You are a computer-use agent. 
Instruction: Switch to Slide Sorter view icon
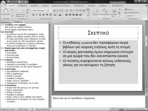click(x=115, y=109)
